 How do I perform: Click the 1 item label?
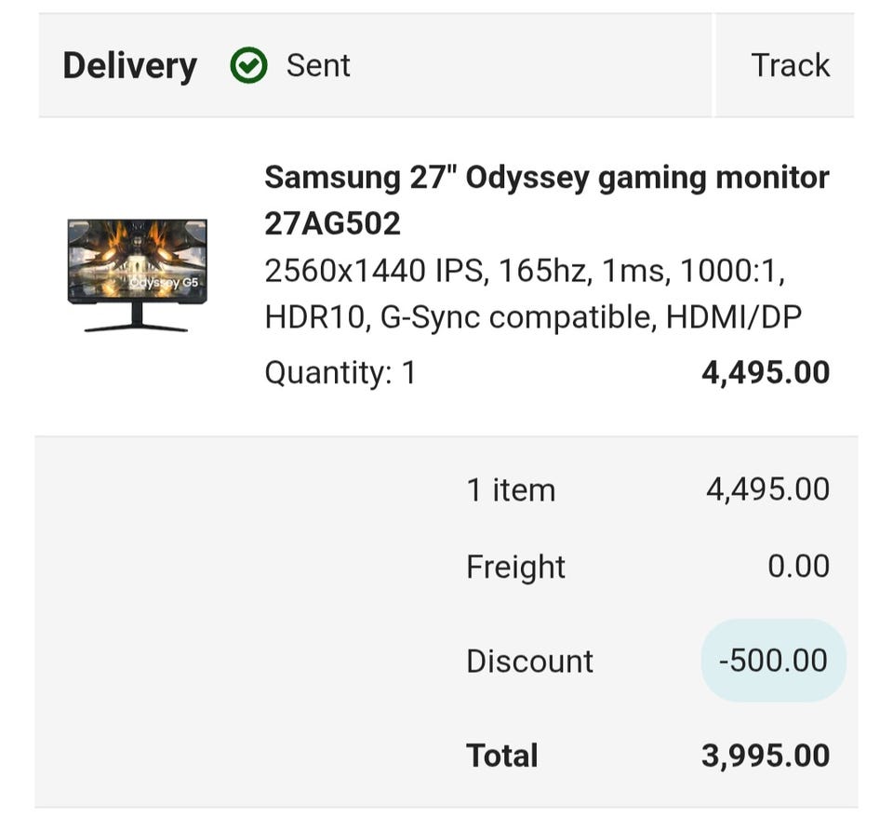coord(511,490)
